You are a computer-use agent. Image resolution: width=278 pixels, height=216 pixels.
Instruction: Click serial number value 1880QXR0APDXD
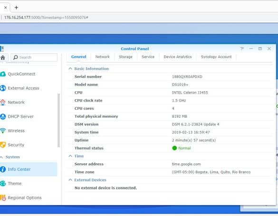[x=187, y=76]
